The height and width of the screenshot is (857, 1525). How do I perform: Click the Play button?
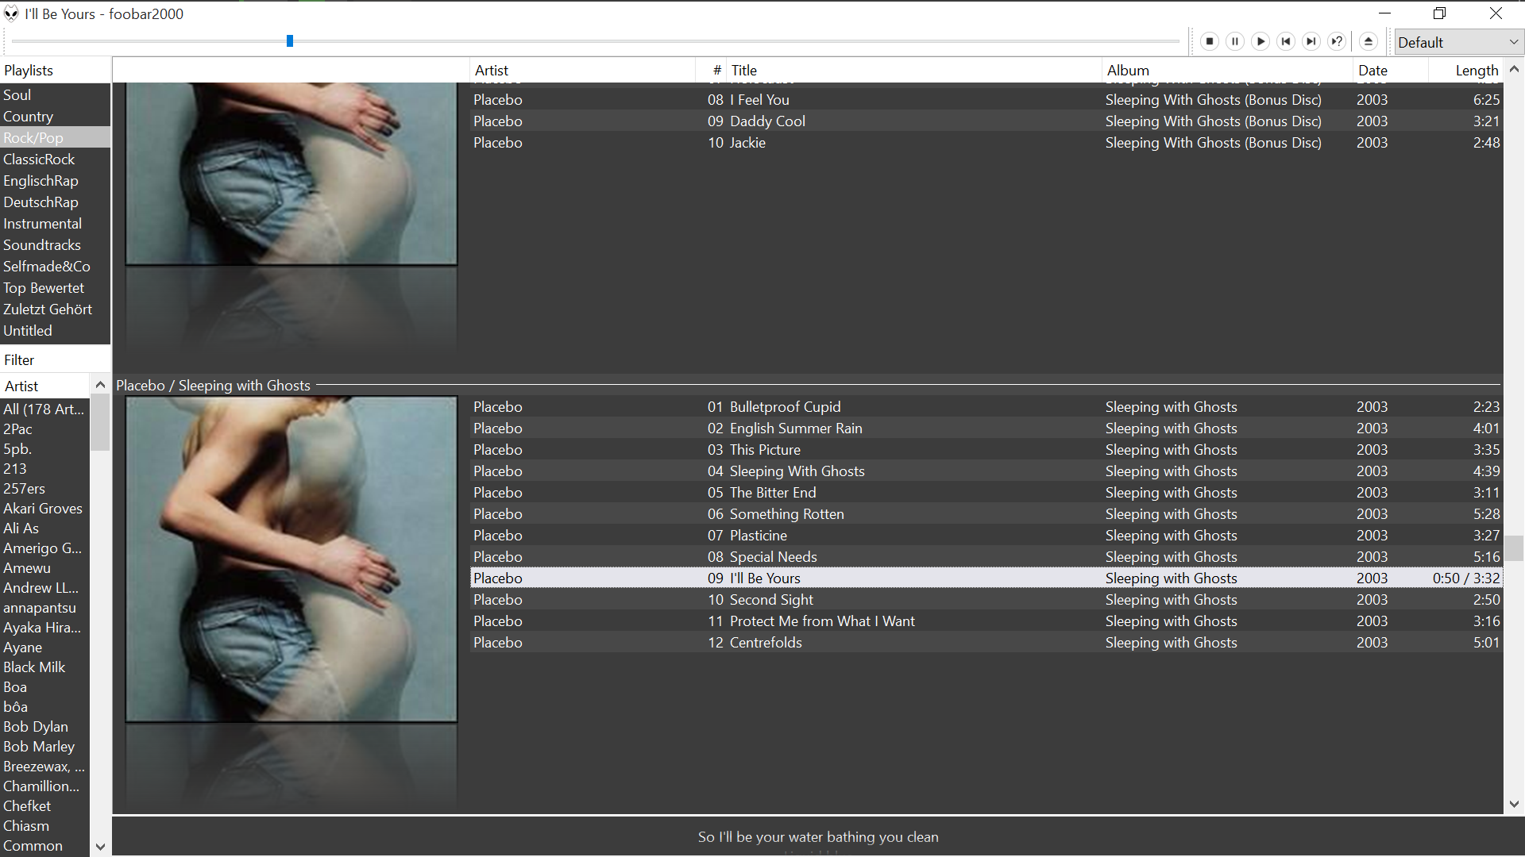click(1261, 41)
